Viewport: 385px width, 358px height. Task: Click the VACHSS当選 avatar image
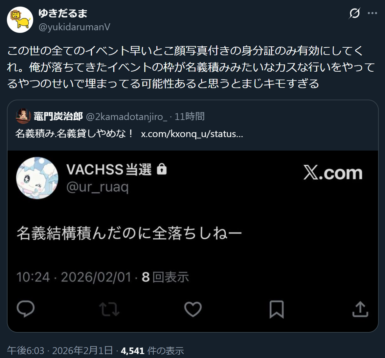[x=37, y=178]
